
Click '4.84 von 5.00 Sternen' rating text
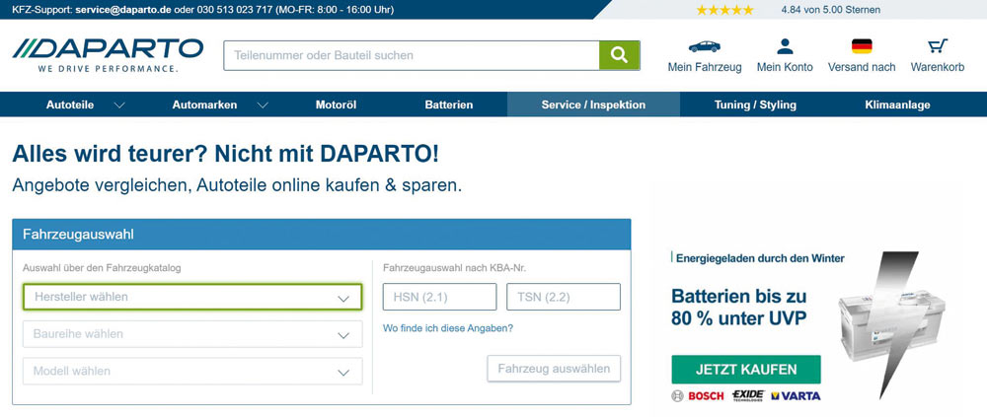[x=830, y=10]
